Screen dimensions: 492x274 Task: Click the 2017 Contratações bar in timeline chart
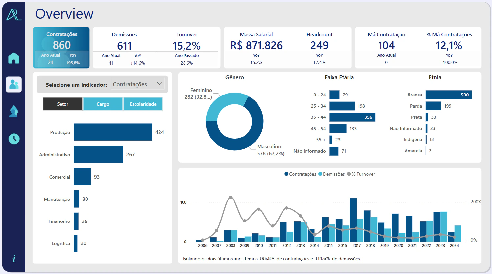coord(353,220)
